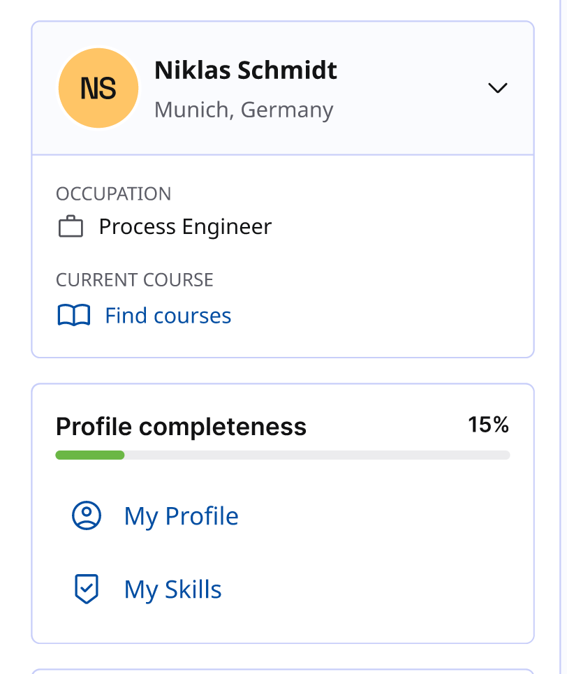Click the partially visible card at bottom
567x674 pixels.
click(x=282, y=671)
